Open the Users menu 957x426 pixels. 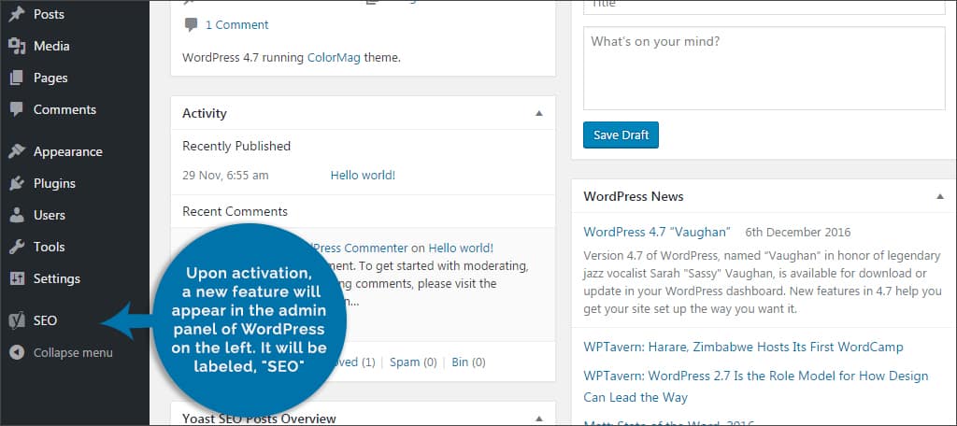click(x=50, y=215)
